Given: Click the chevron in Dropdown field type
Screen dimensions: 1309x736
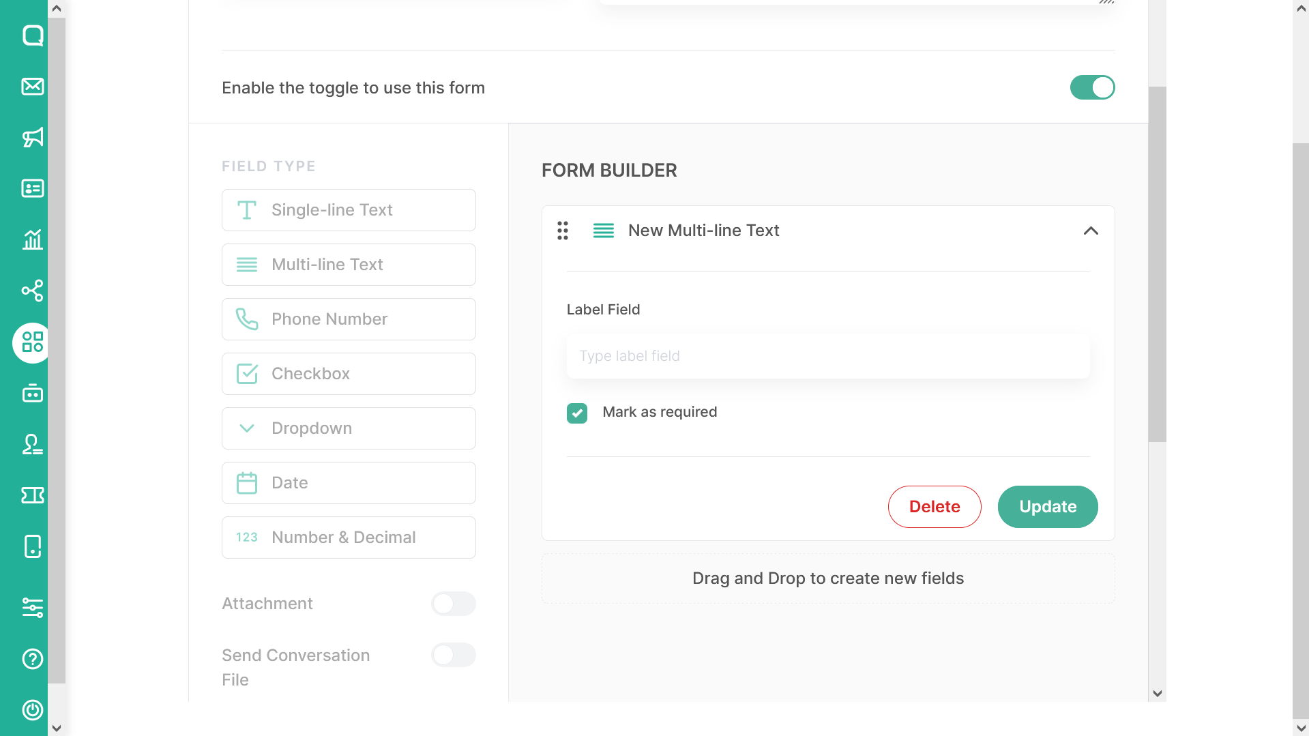Looking at the screenshot, I should coord(247,428).
